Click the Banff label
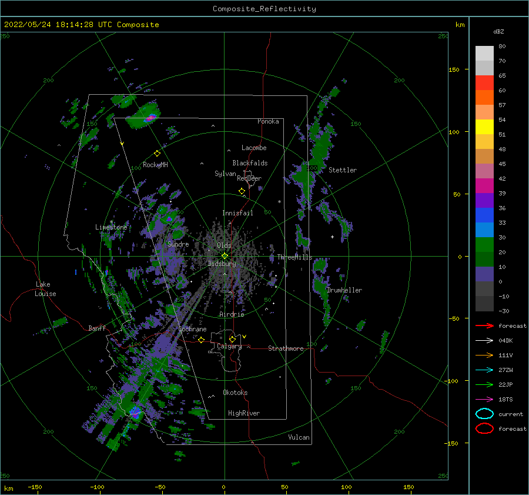Image resolution: width=529 pixels, height=495 pixels. coord(97,328)
